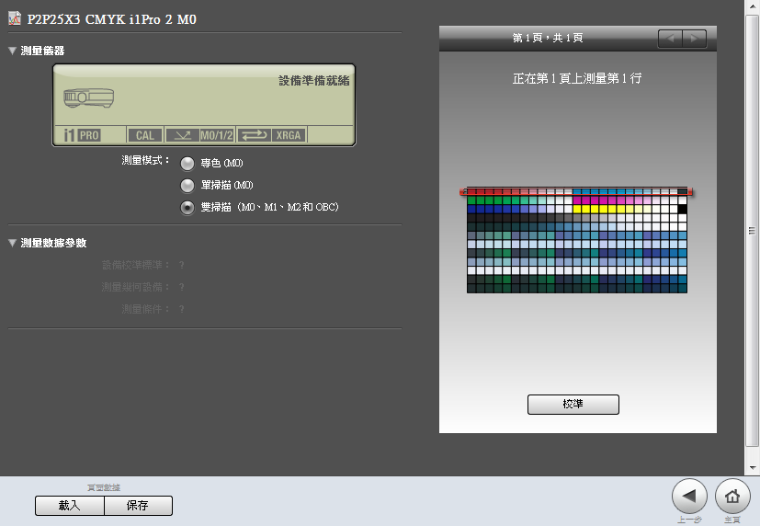
Task: Click the measurement curve indicator icon
Action: [183, 135]
